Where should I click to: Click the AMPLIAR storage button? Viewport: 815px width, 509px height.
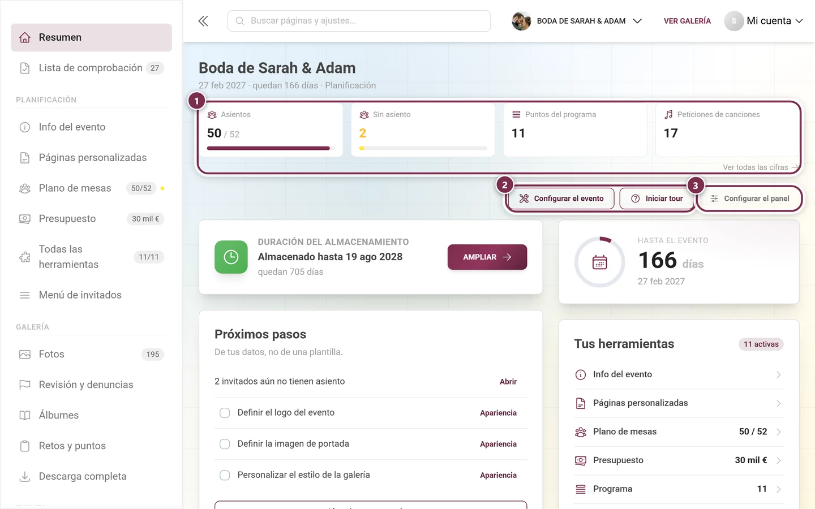[487, 257]
